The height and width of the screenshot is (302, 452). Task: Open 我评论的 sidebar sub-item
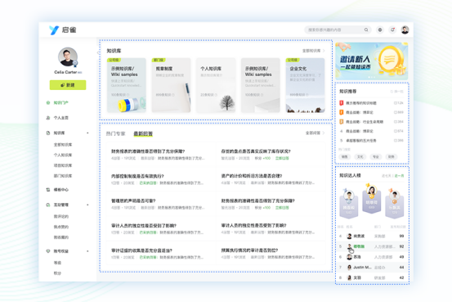click(x=60, y=216)
